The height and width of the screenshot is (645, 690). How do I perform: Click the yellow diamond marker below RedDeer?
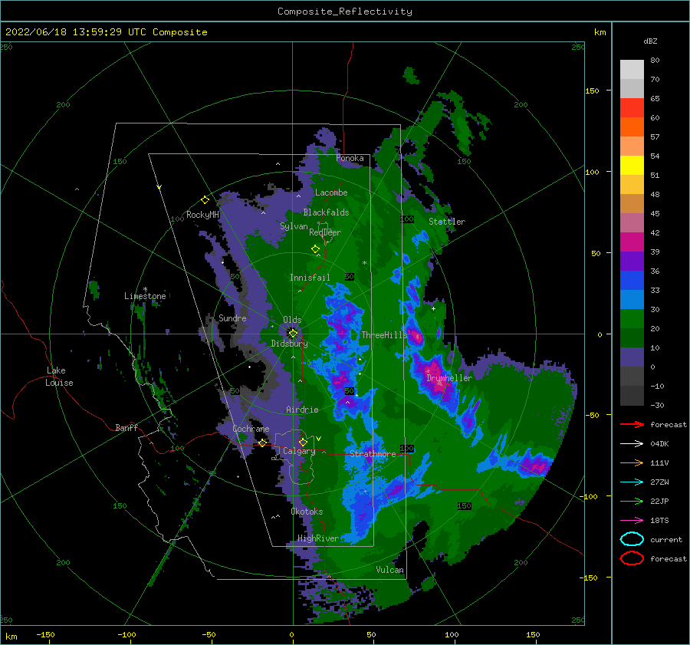pyautogui.click(x=316, y=249)
